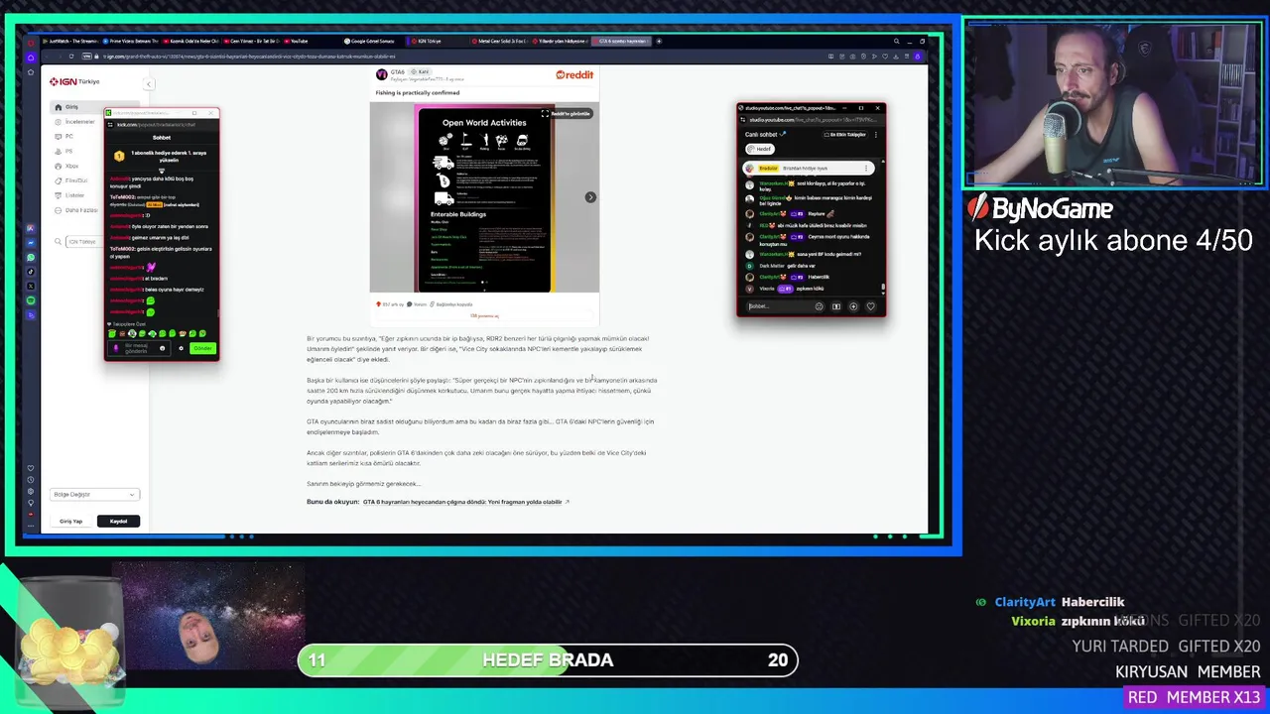Open the TikTok icon in the Opera sidebar
1270x714 pixels.
pos(31,272)
